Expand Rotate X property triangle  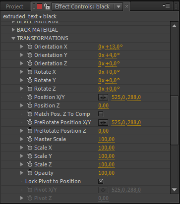click(x=22, y=72)
